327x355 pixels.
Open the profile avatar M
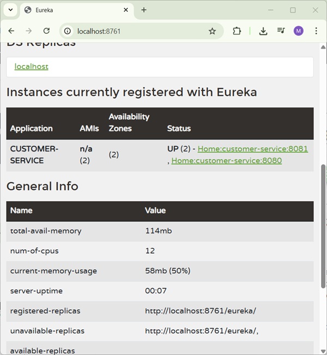[x=298, y=31]
